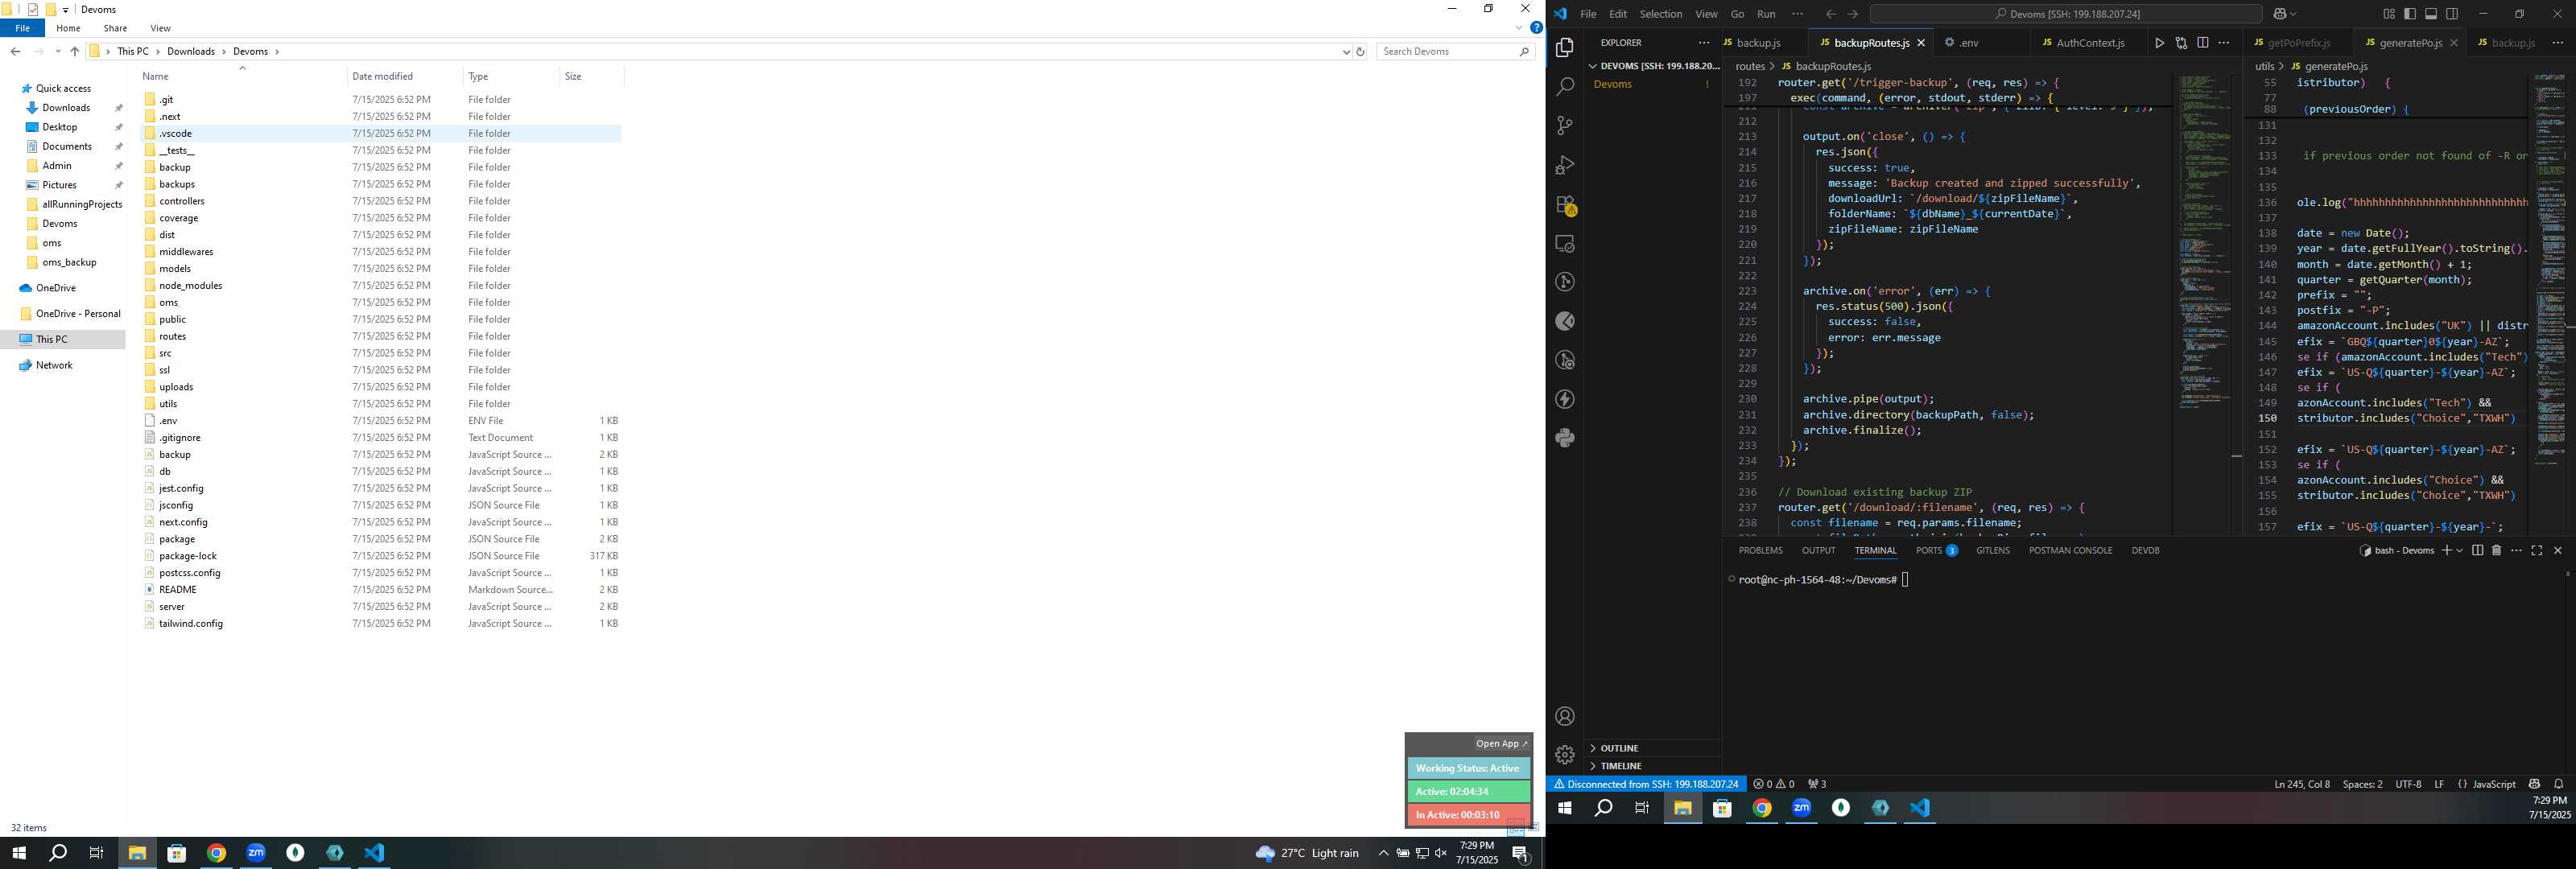Open the new terminal launch profile dropdown
This screenshot has height=869, width=2576.
click(2459, 551)
